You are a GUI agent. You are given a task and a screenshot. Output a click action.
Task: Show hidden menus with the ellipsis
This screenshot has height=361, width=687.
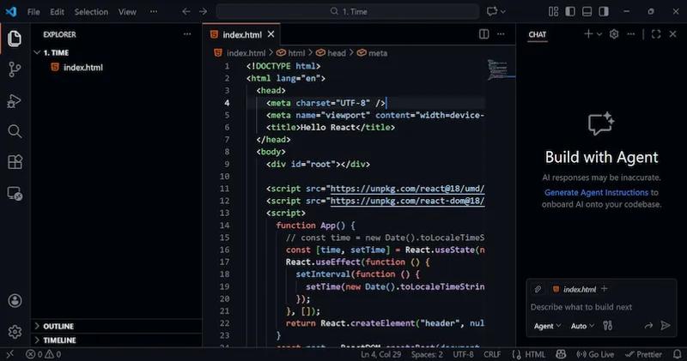[154, 12]
